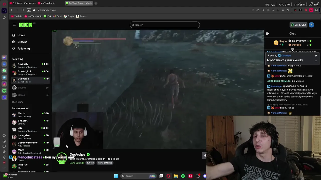Hide the pinned Discord message
The width and height of the screenshot is (321, 180).
(316, 56)
